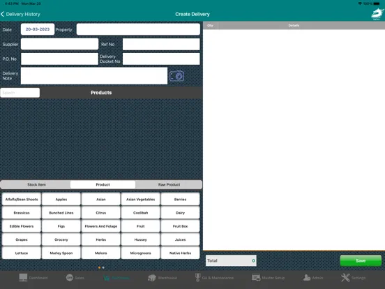Select the Asian Vegetables category
Viewport: 385px width, 289px height.
(x=140, y=200)
